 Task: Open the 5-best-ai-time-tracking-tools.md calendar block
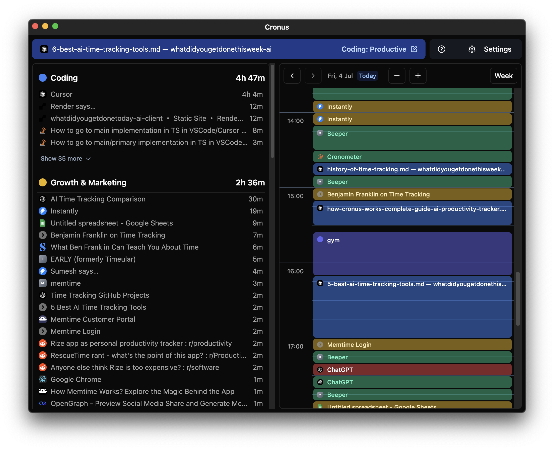(x=412, y=307)
